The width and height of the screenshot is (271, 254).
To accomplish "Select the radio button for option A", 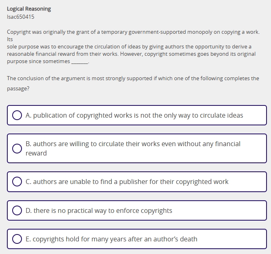I will [x=17, y=116].
